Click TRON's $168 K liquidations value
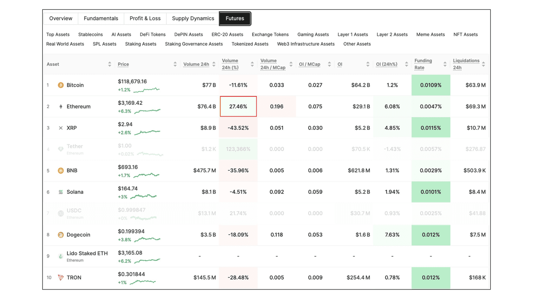Image resolution: width=533 pixels, height=299 pixels. click(477, 277)
